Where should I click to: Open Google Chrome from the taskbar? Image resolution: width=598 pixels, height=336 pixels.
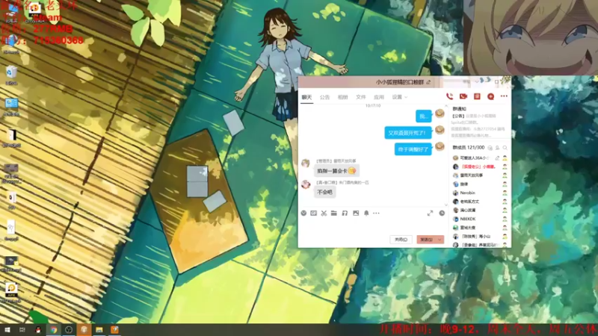54,330
